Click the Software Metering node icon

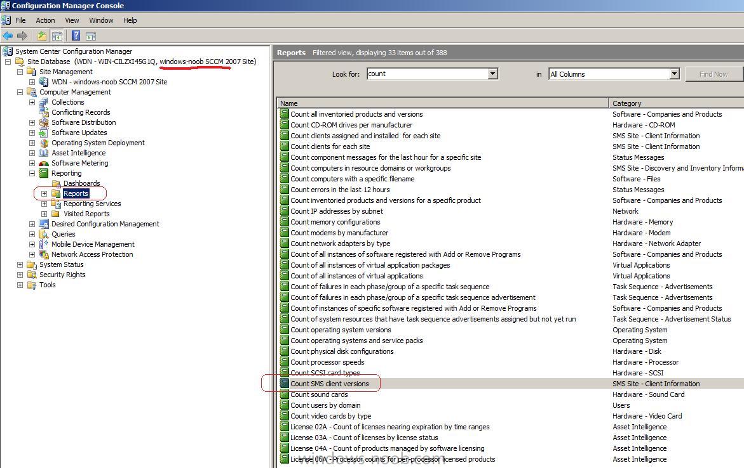coord(44,163)
